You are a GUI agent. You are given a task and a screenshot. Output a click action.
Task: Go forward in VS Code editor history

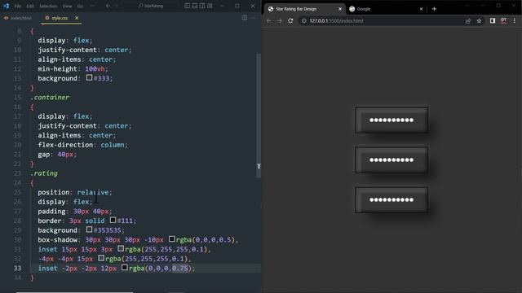pos(116,6)
